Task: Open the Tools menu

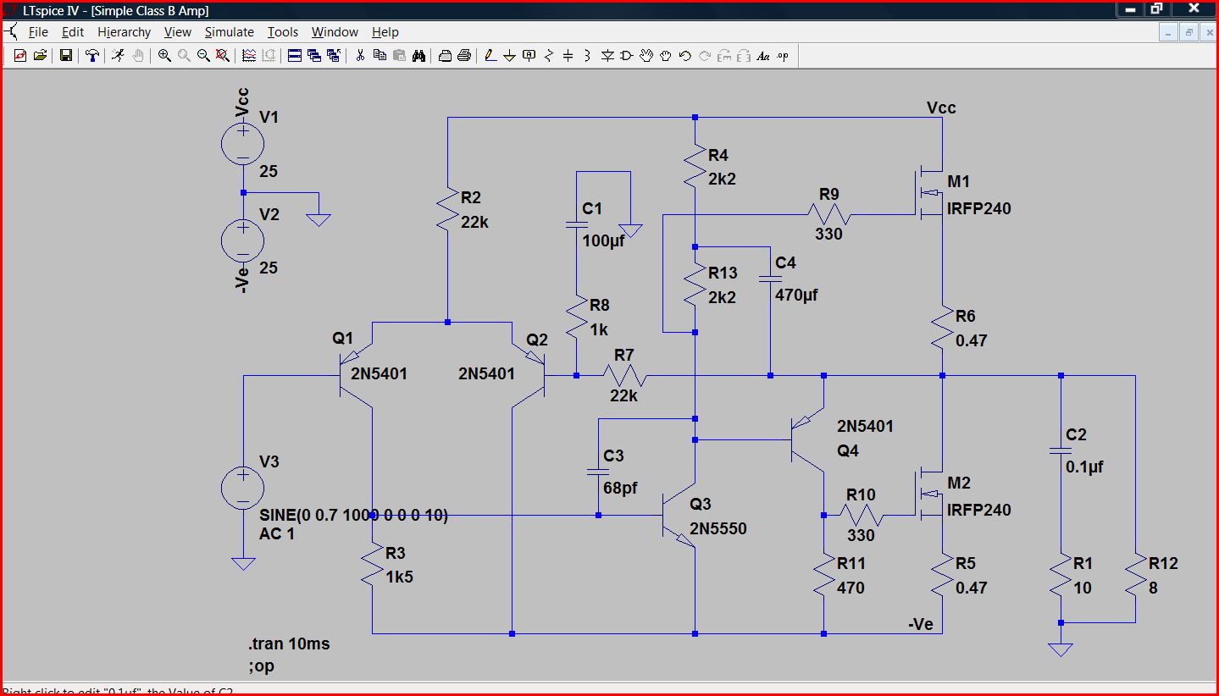Action: click(x=283, y=32)
